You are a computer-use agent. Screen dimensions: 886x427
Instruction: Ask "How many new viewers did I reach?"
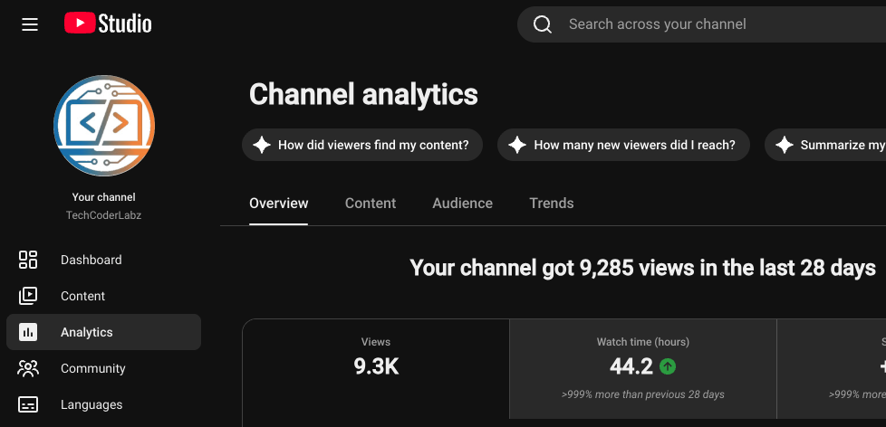[x=623, y=145]
